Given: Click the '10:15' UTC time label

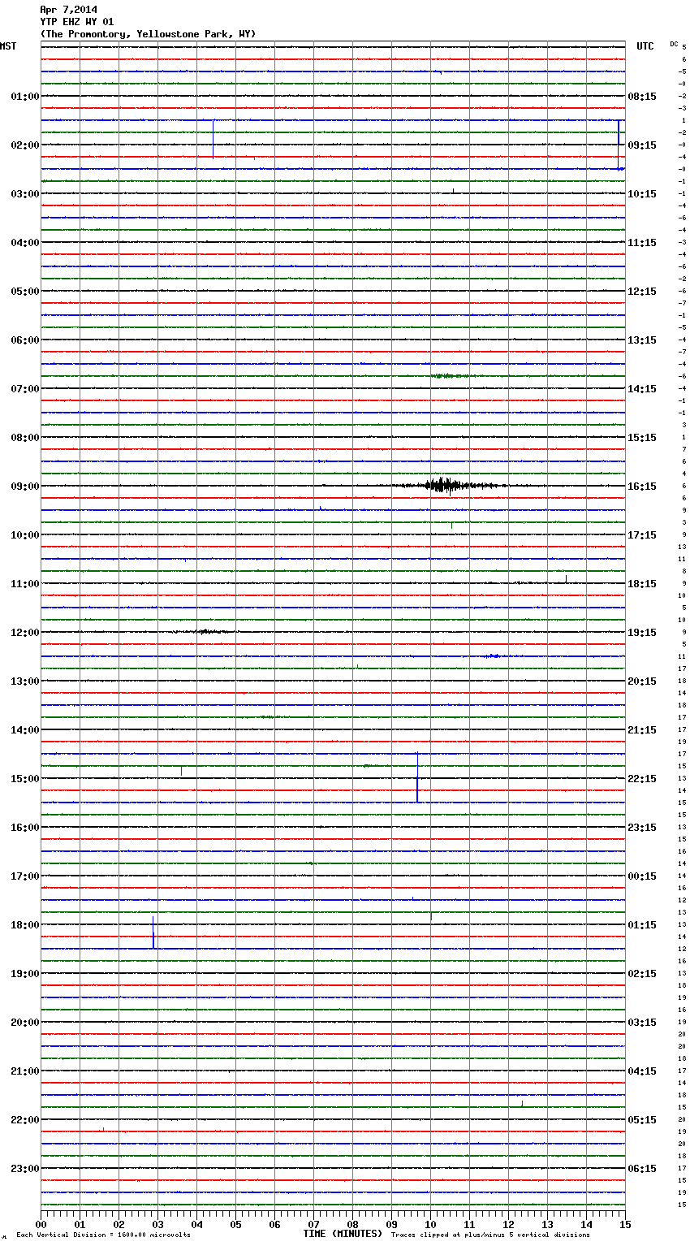Looking at the screenshot, I should pos(642,194).
